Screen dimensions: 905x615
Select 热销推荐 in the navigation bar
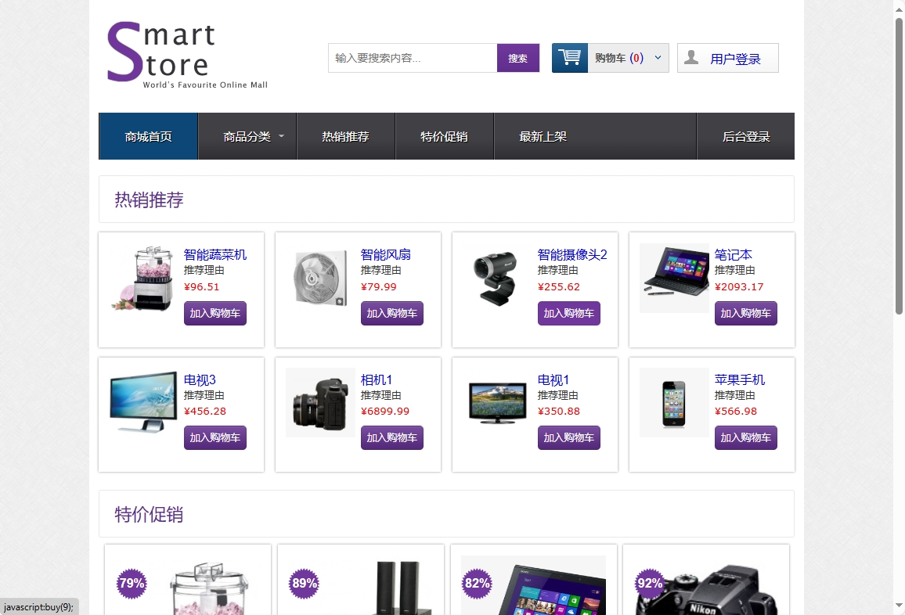[x=346, y=135]
